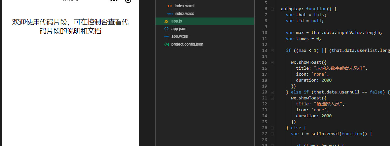The height and width of the screenshot is (146, 390).
Task: Fold the setInterval callback at line 27
Action: tap(272, 134)
